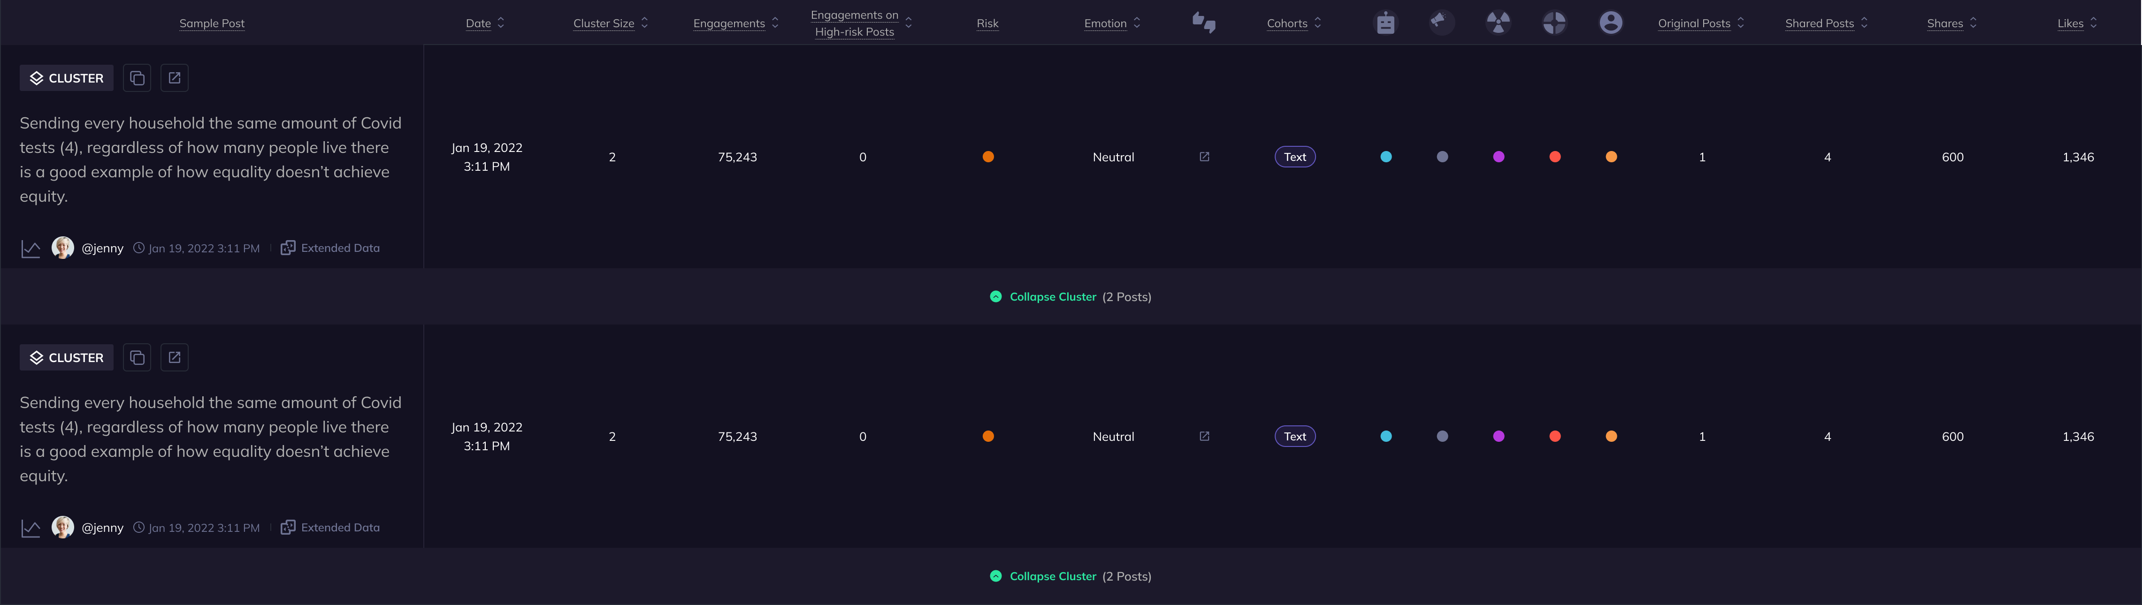Click the Text cohort tag in top cluster
This screenshot has width=2142, height=605.
coord(1295,157)
